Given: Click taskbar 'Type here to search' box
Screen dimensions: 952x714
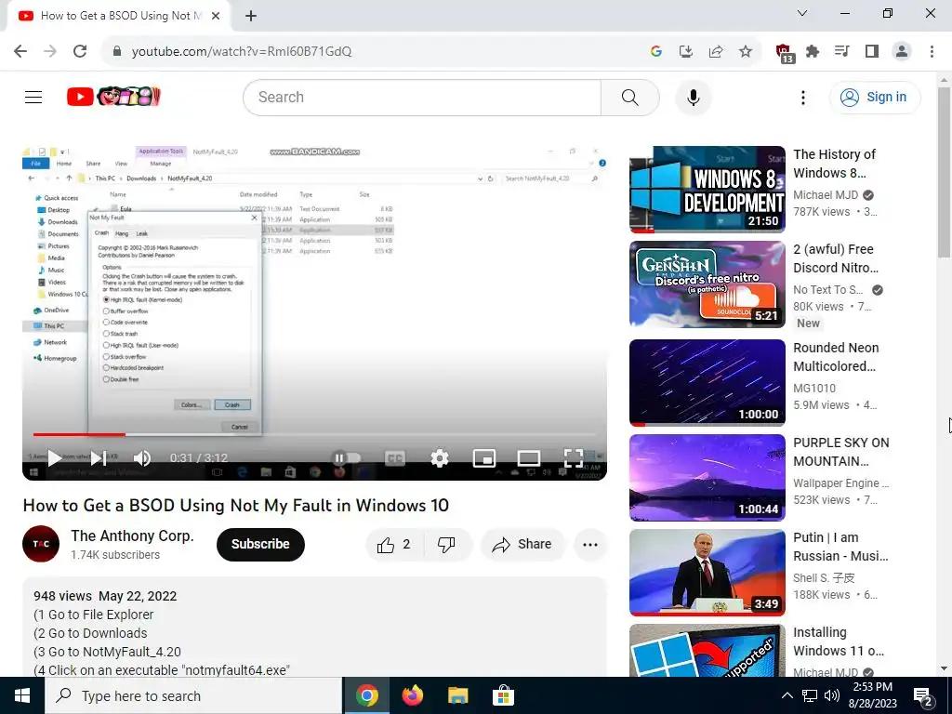Looking at the screenshot, I should pos(193,695).
